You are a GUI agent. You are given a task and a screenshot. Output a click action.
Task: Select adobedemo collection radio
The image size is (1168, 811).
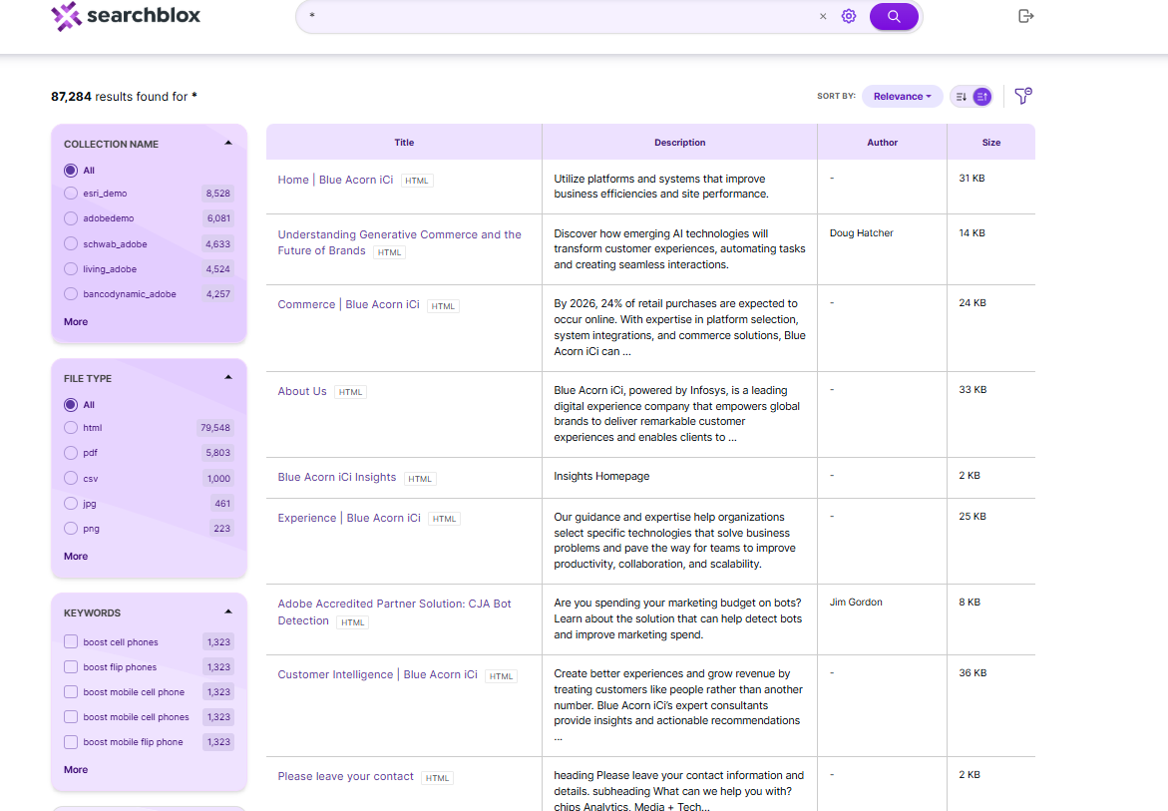tap(71, 218)
